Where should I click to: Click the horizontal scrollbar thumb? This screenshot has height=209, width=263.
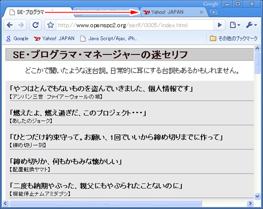[x=106, y=203]
